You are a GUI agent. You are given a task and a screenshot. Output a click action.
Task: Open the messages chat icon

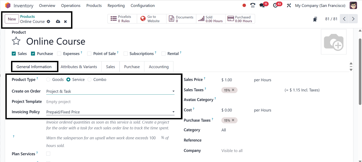[x=262, y=6]
